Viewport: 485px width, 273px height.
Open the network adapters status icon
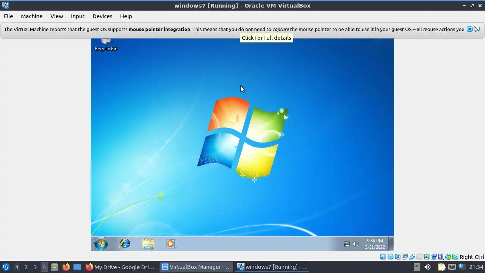pyautogui.click(x=405, y=257)
